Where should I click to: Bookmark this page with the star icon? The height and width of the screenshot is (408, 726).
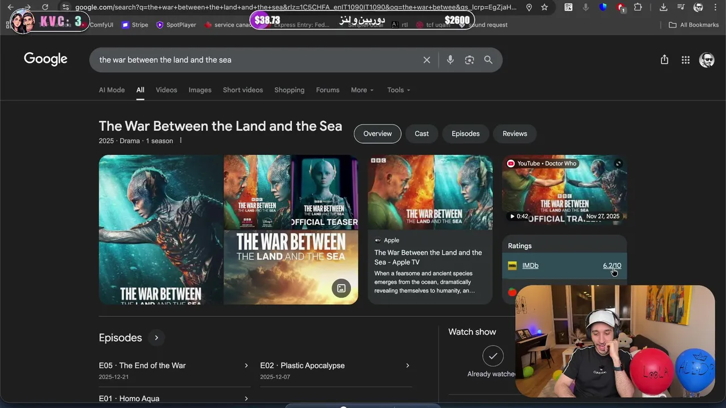[x=544, y=7]
